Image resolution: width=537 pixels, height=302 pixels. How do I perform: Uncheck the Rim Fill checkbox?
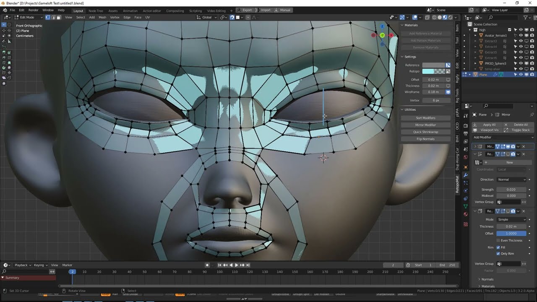click(x=498, y=247)
